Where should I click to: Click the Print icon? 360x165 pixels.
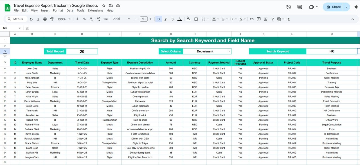coord(45,19)
